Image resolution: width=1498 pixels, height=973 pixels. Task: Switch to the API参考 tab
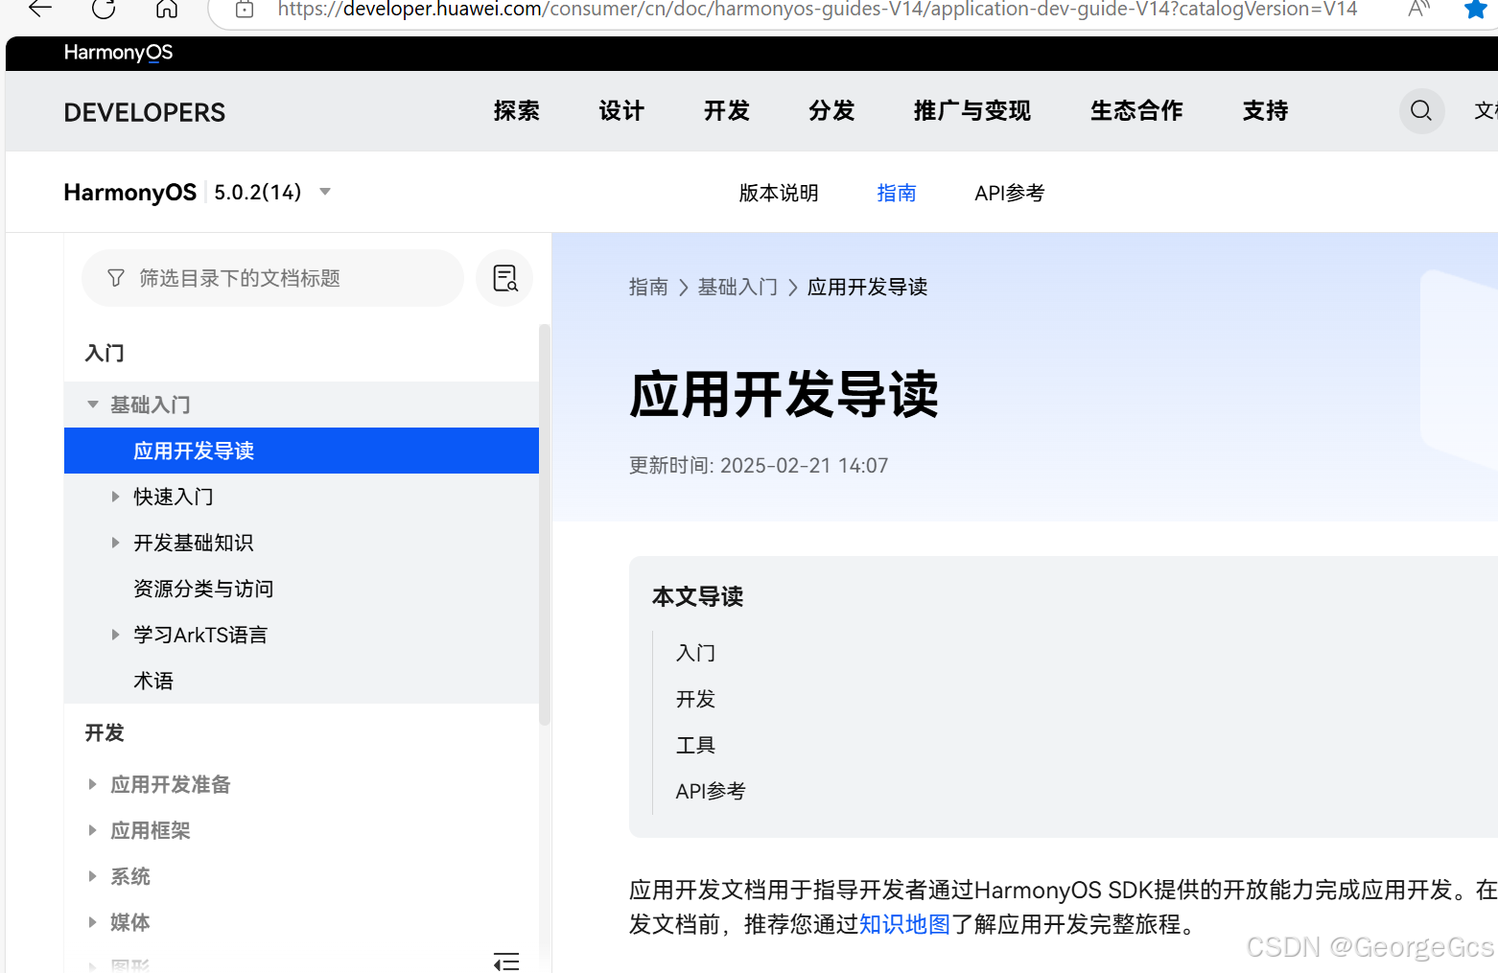[1009, 192]
